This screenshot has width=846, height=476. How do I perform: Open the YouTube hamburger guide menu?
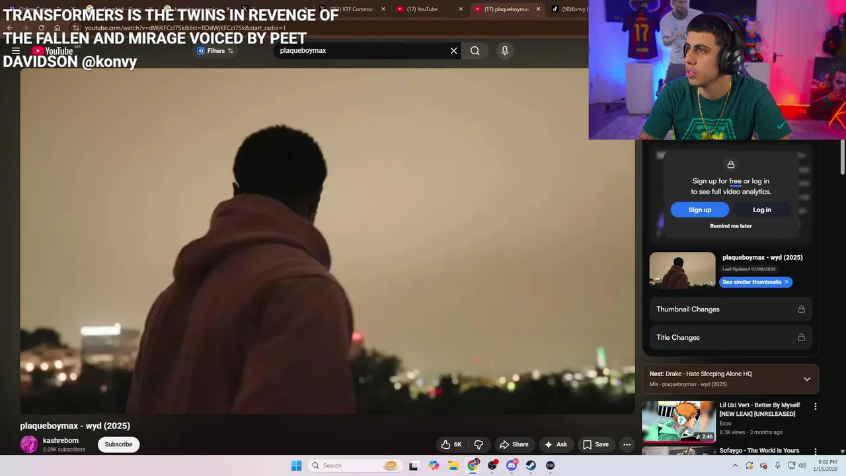(x=16, y=51)
